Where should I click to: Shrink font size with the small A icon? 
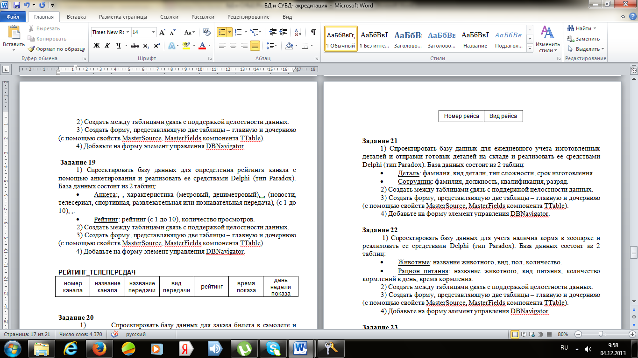(172, 32)
